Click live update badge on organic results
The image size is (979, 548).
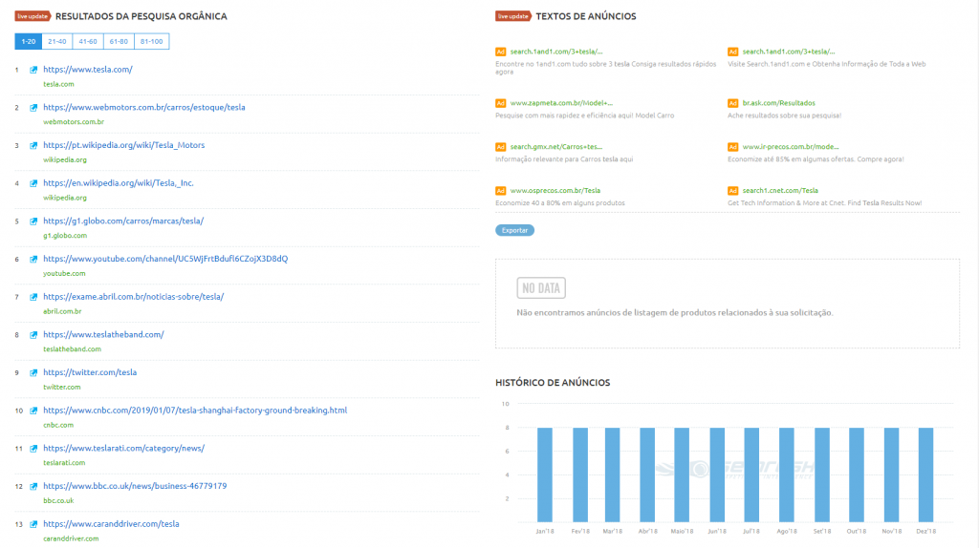pos(33,16)
